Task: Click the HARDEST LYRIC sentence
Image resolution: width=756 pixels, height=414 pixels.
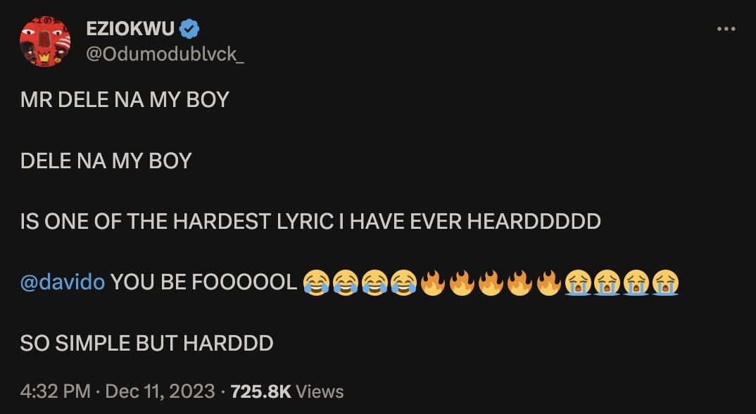Action: tap(310, 222)
